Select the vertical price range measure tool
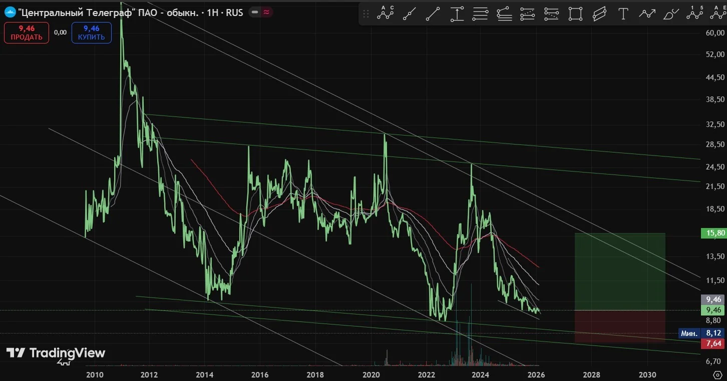 point(457,13)
